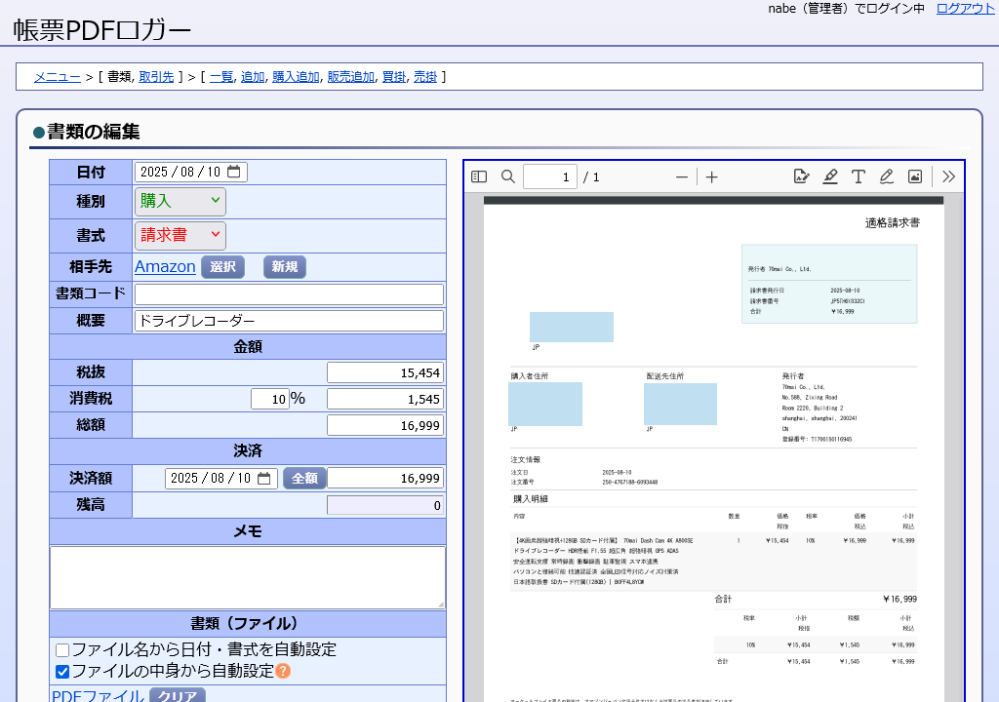999x702 pixels.
Task: Click the orange help icon beside ファイルの中身から自動設定
Action: pos(284,671)
